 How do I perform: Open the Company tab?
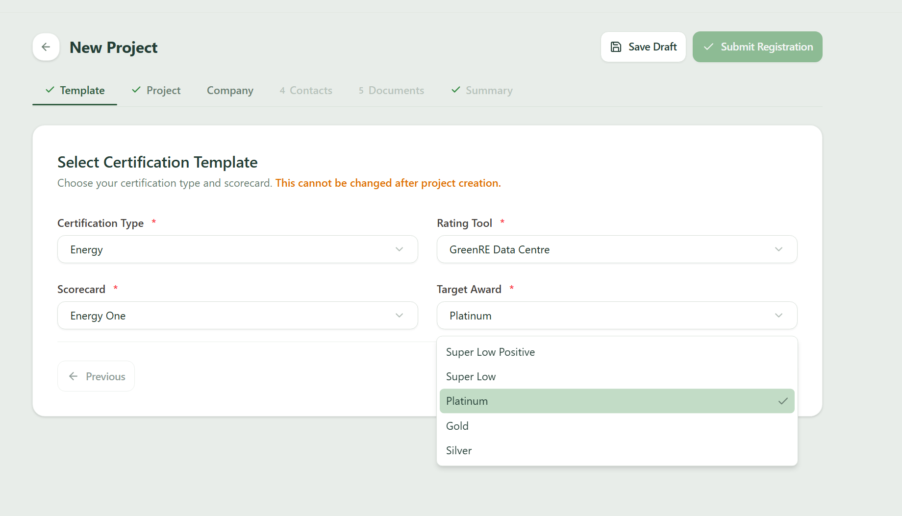pos(230,91)
